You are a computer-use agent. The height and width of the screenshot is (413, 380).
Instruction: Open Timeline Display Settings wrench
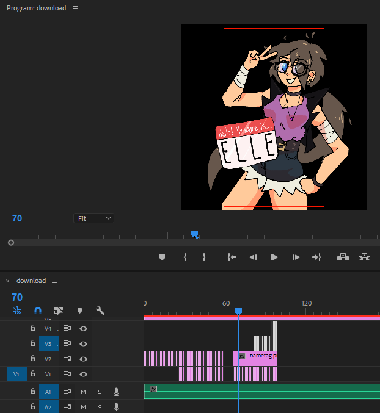point(100,311)
